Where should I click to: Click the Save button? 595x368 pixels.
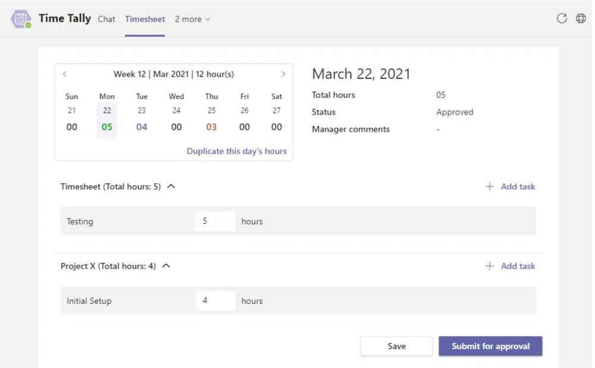tap(396, 346)
